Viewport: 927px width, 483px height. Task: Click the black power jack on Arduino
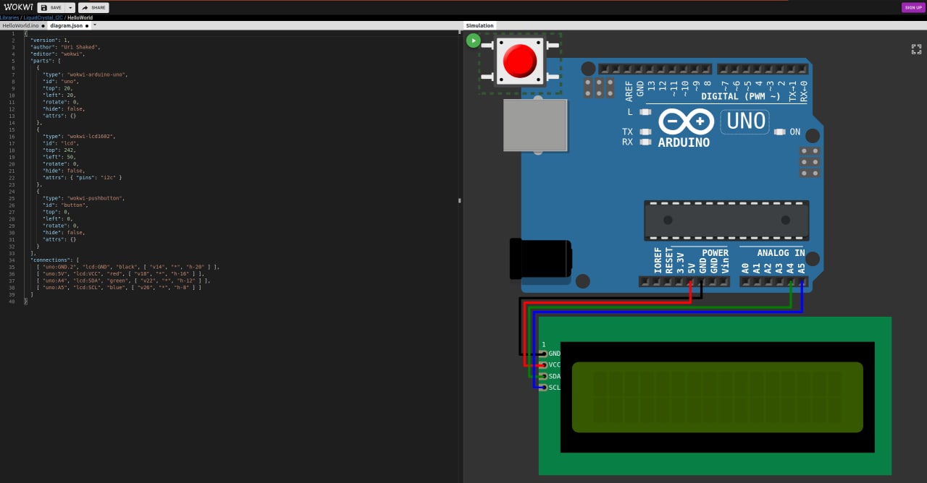click(x=540, y=259)
